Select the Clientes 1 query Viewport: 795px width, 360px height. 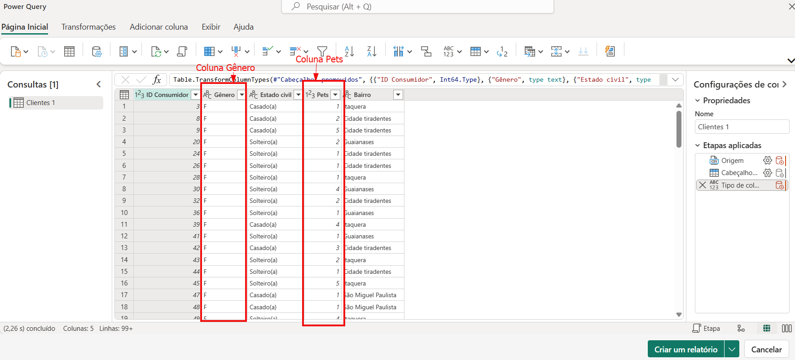[x=56, y=103]
